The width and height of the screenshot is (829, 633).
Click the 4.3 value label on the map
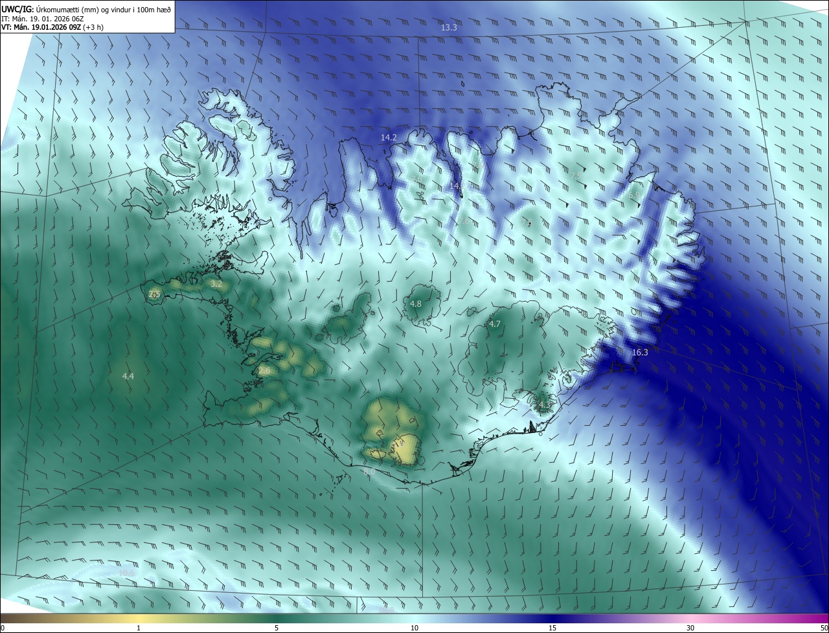click(544, 405)
